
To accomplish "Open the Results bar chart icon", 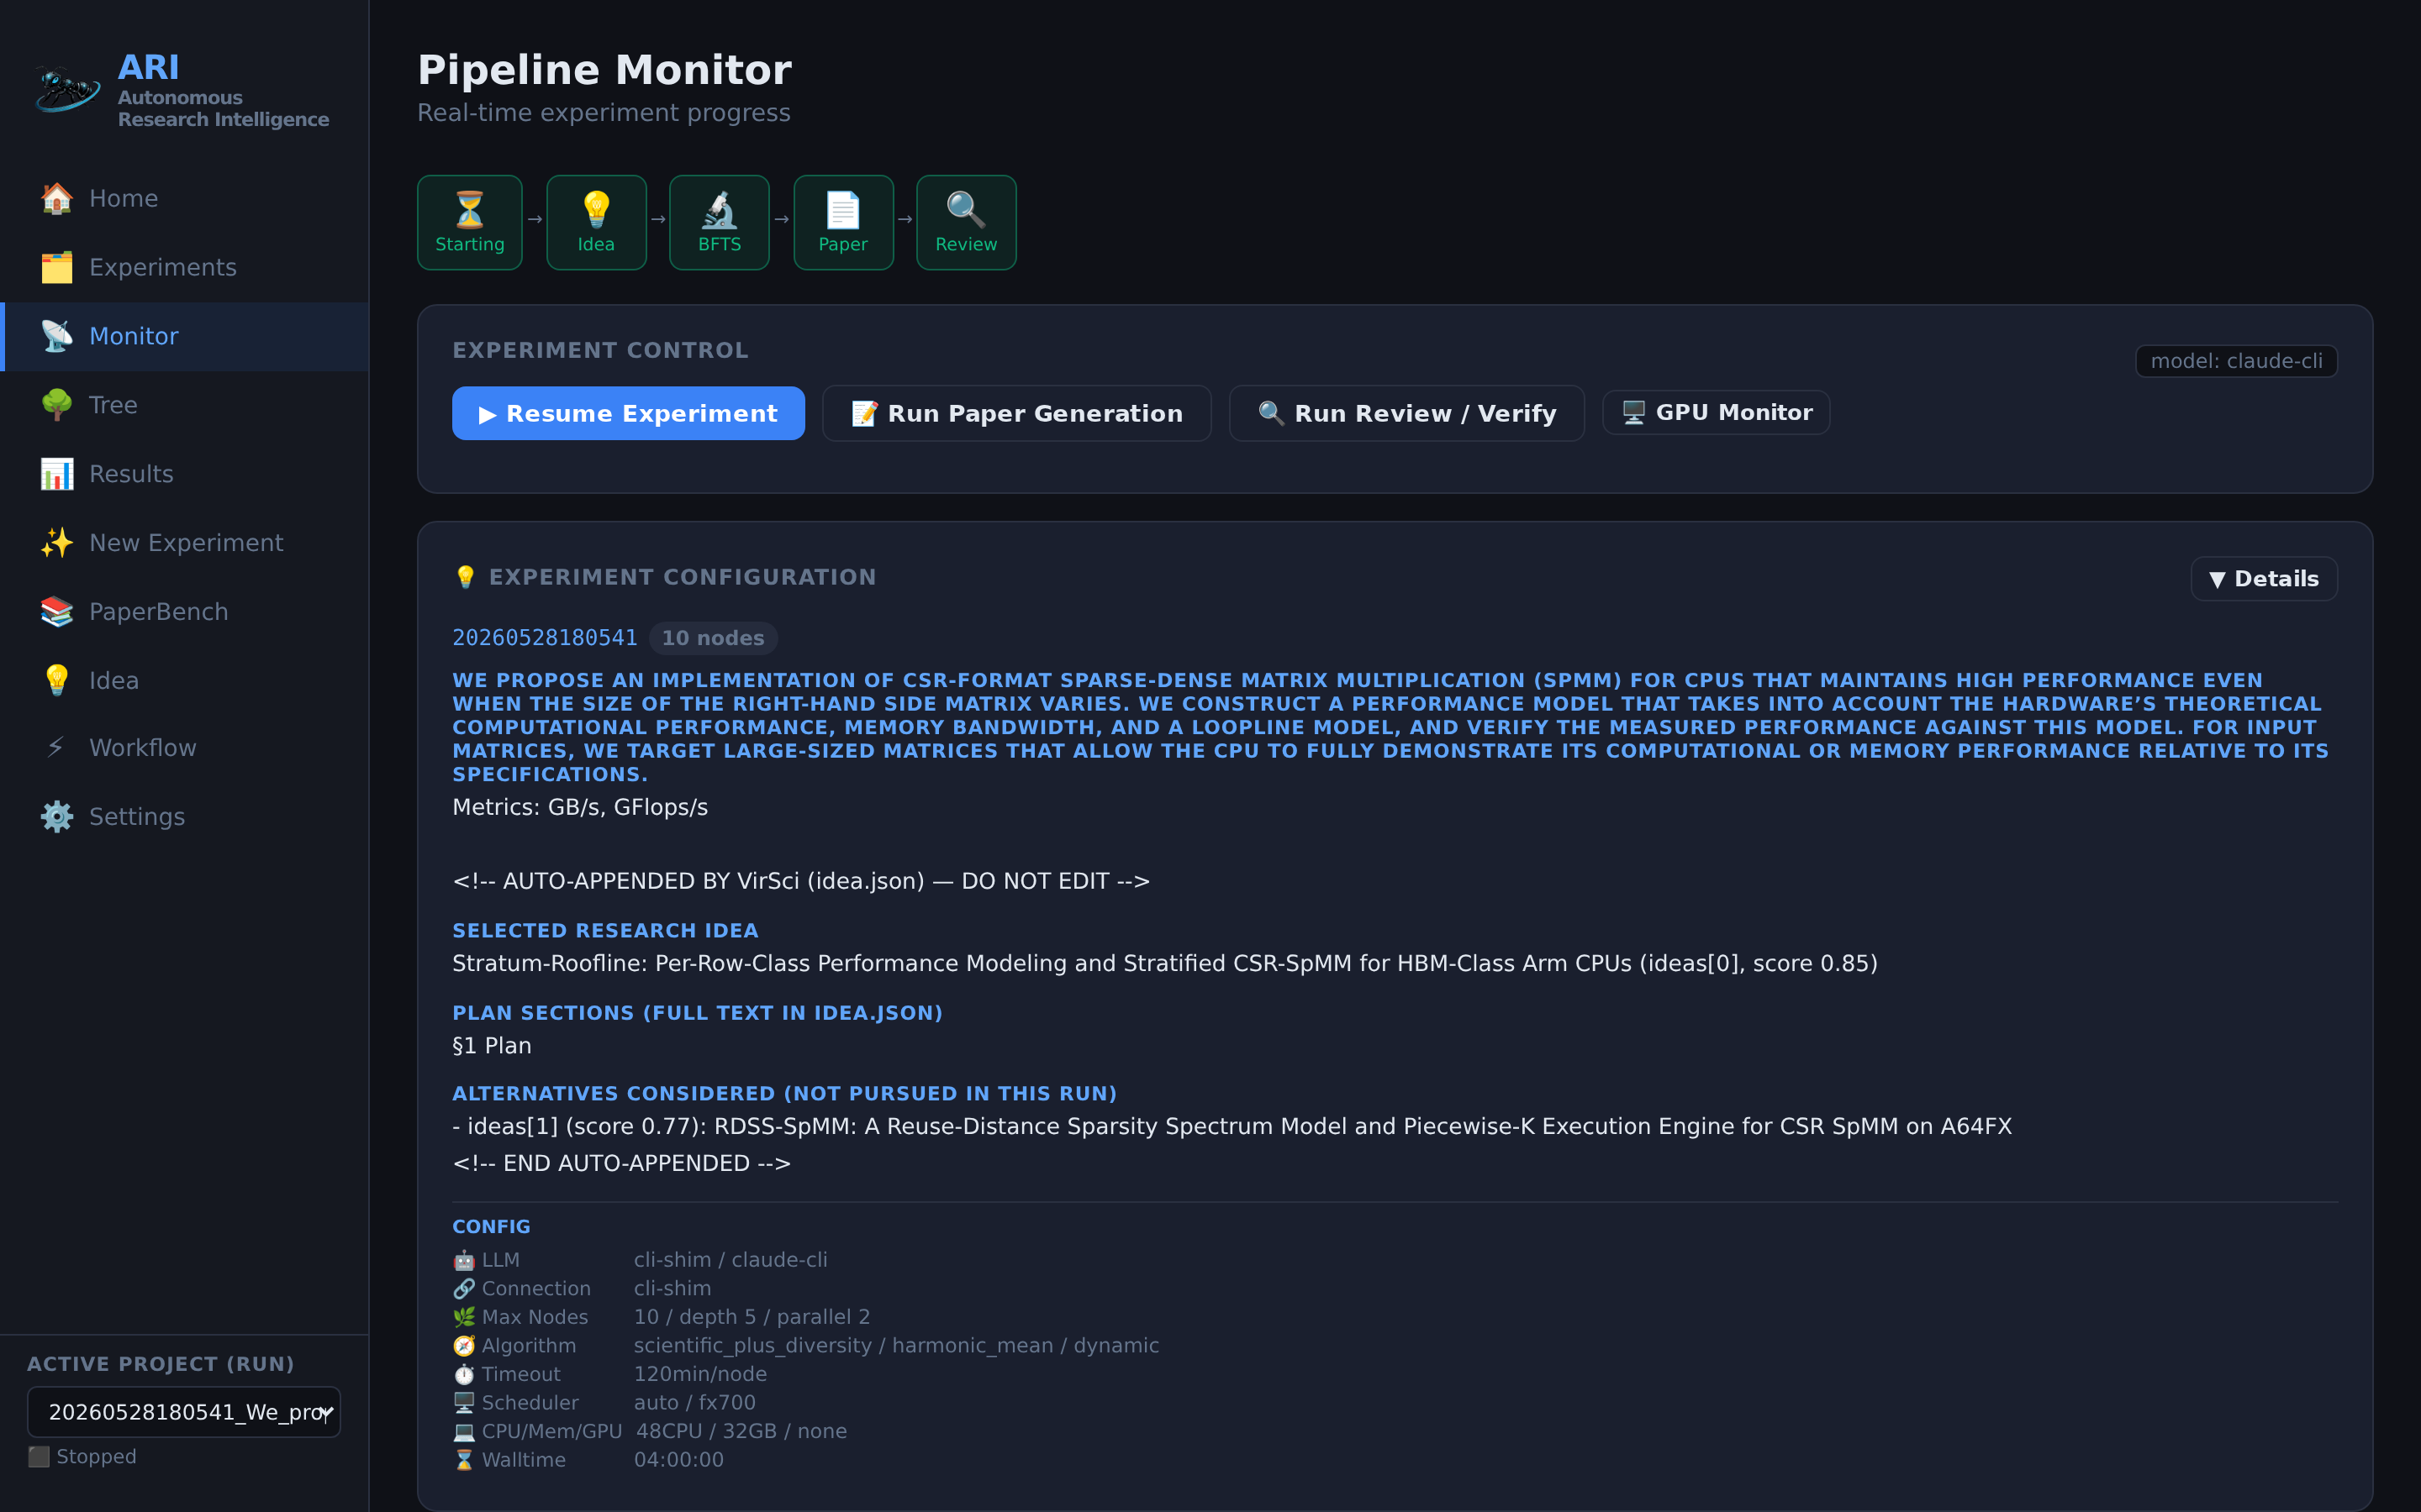I will pos(57,474).
